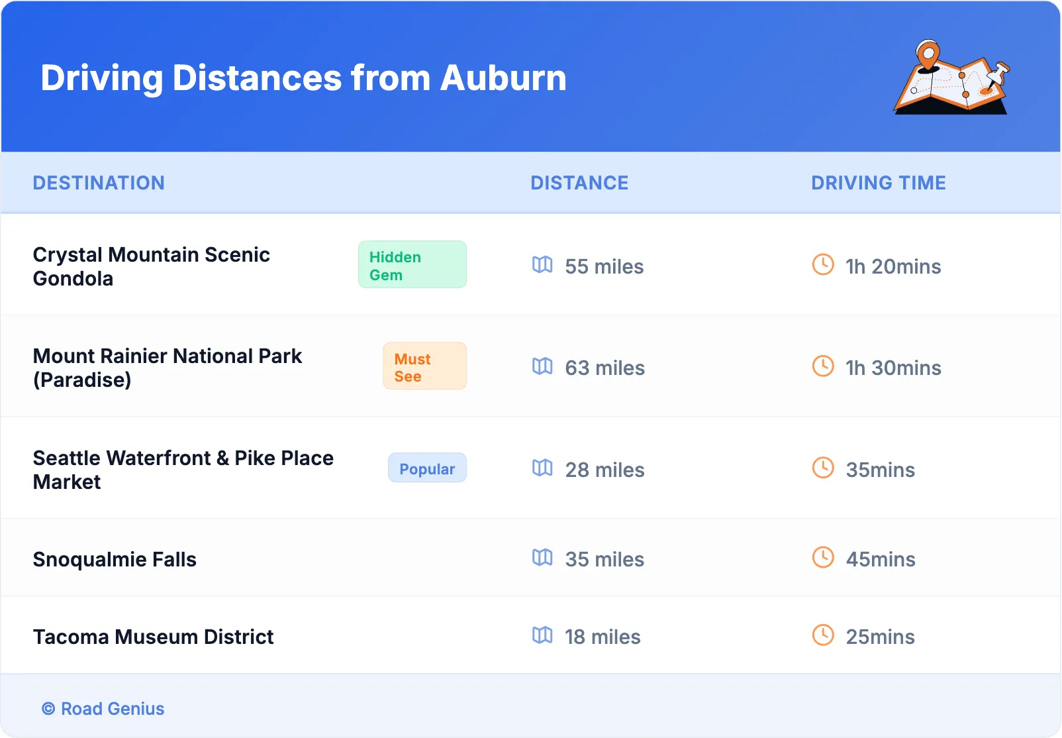Screen dimensions: 1062x738
Task: Click the 1h 30mins driving time
Action: coord(893,368)
